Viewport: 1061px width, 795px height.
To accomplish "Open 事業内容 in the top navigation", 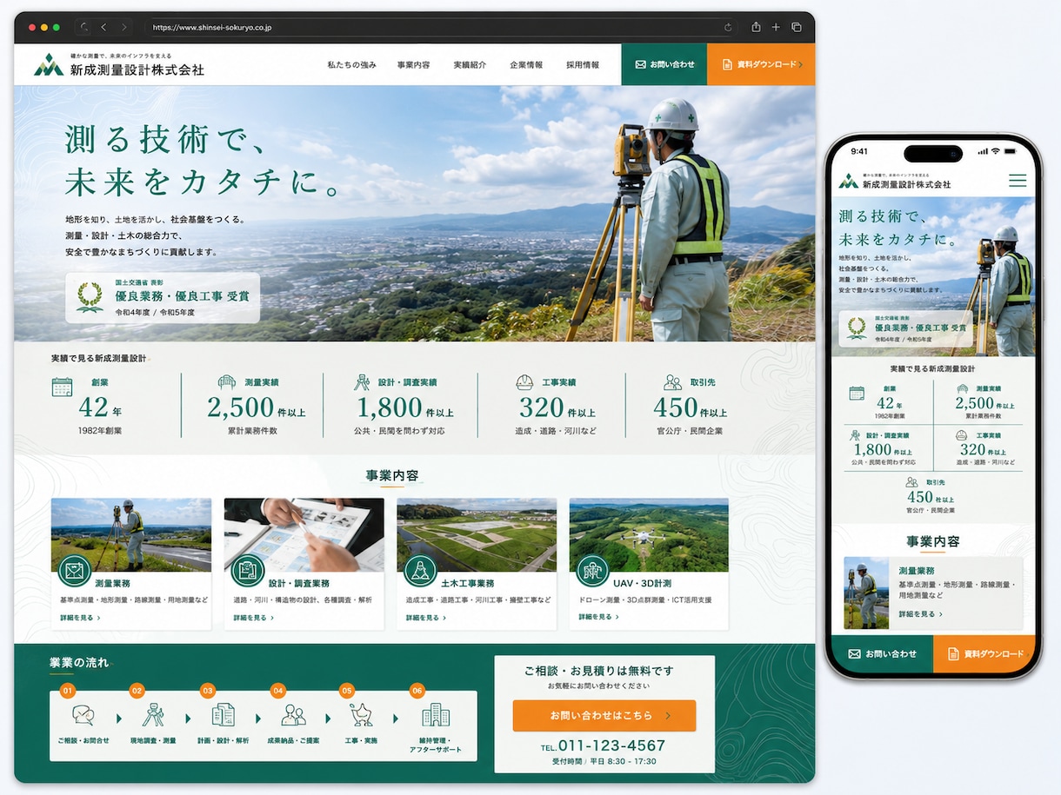I will coord(413,65).
